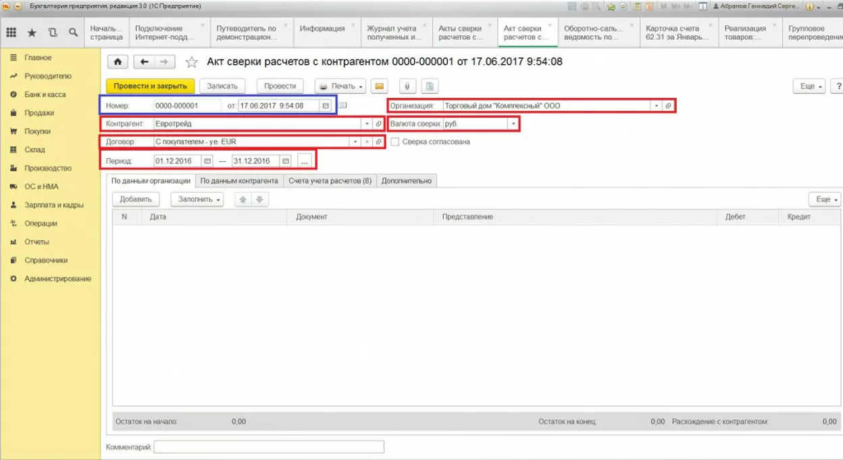This screenshot has height=460, width=843.
Task: Move the row down with the arrow
Action: (x=259, y=199)
